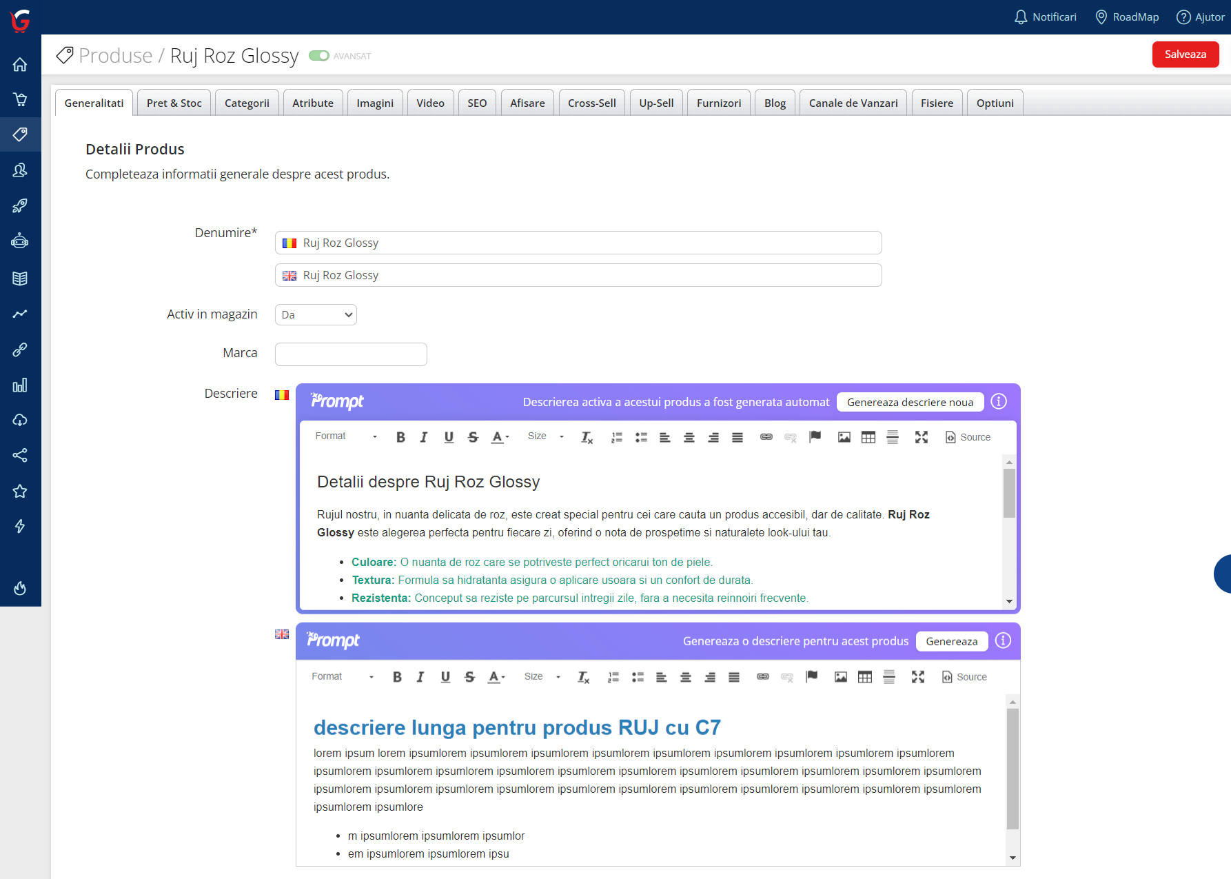Click the link icon in Romanian editor toolbar
Image resolution: width=1231 pixels, height=879 pixels.
pos(766,437)
